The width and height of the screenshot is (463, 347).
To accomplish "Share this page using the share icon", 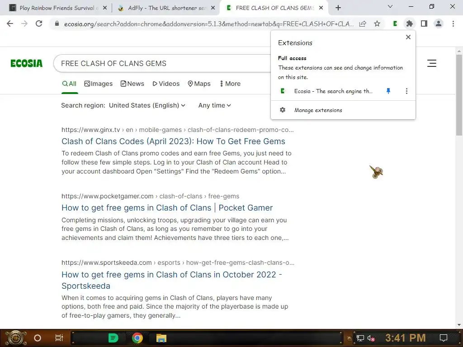I will [363, 23].
